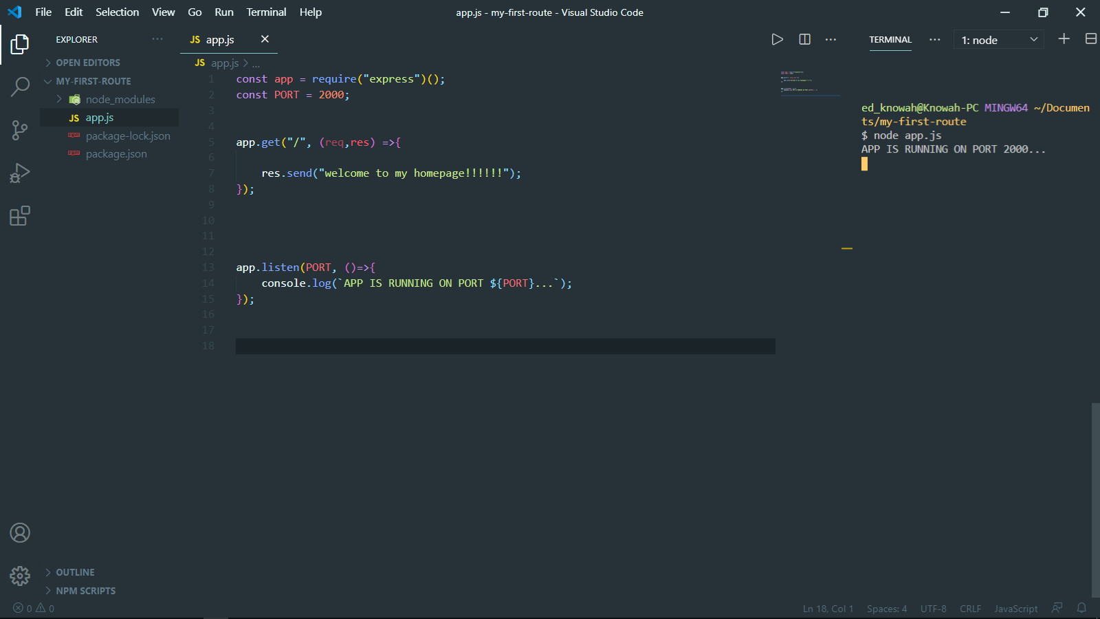Click the terminal panel scrollbar
This screenshot has height=619, width=1100.
[1095, 499]
